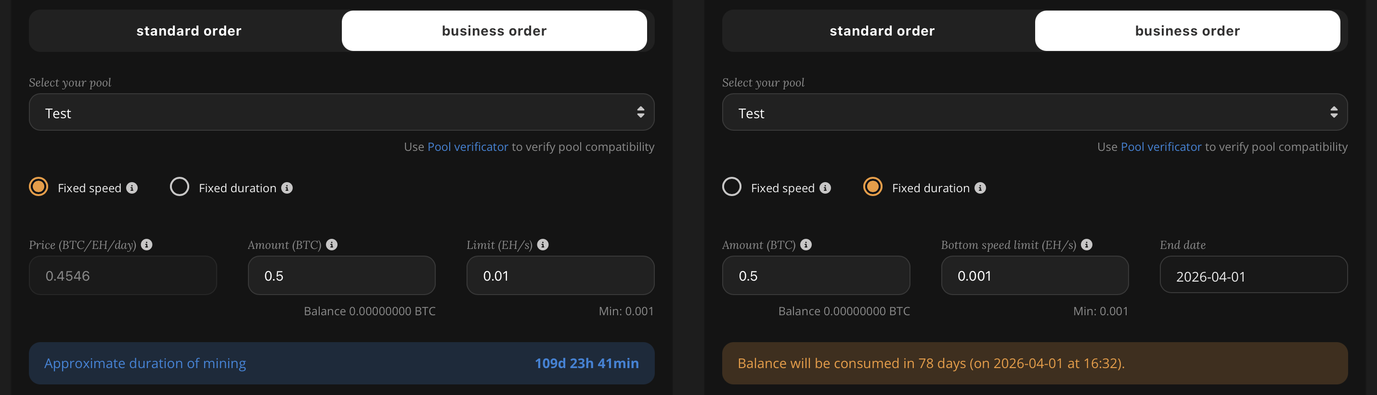The image size is (1377, 395).
Task: Select the Fixed speed radio on the right form
Action: point(732,187)
